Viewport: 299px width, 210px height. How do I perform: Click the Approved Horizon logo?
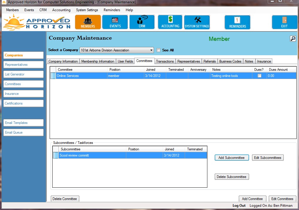tap(37, 23)
